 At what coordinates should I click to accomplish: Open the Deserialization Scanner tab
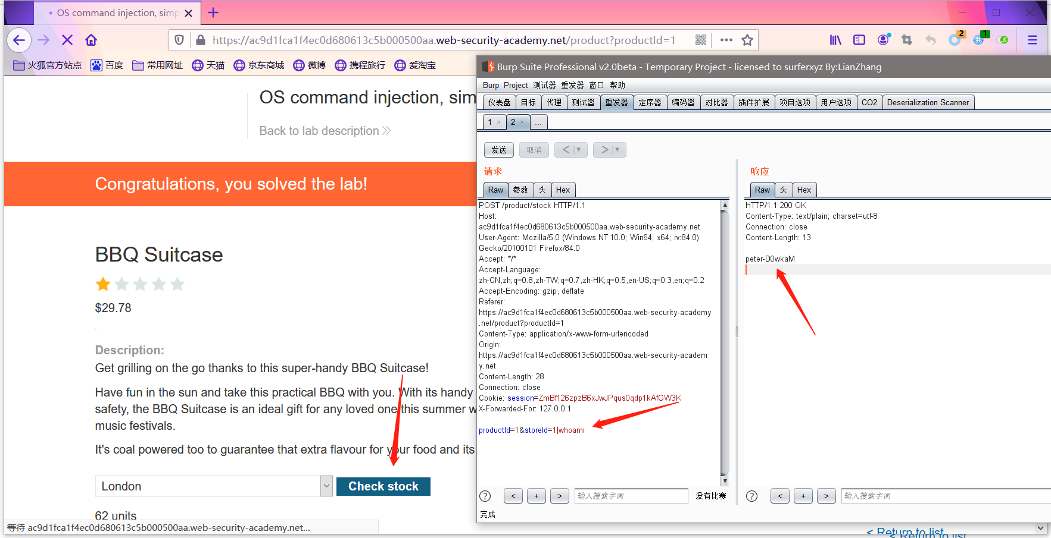(928, 102)
